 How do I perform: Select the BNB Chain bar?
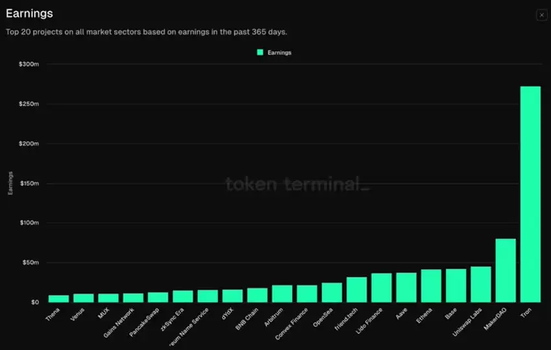257,295
